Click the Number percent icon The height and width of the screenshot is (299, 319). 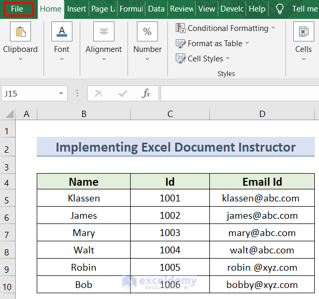[x=147, y=31]
